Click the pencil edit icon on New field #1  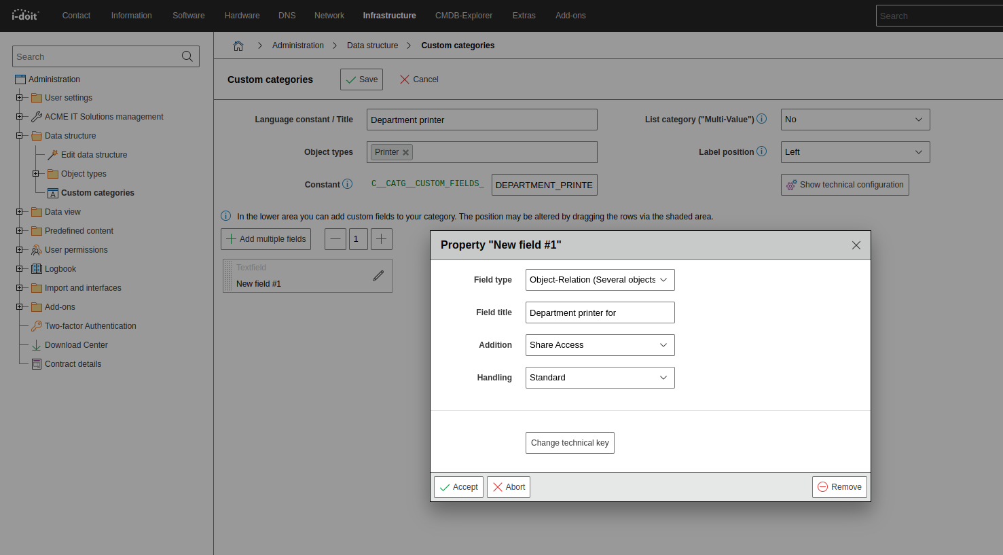[378, 275]
